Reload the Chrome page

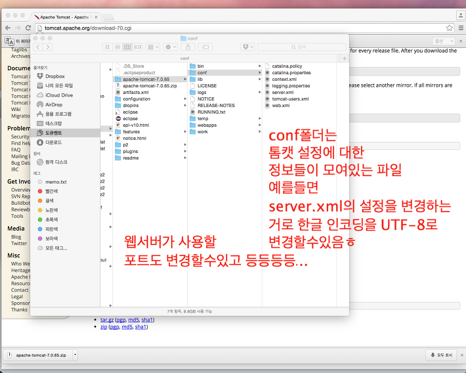(28, 28)
